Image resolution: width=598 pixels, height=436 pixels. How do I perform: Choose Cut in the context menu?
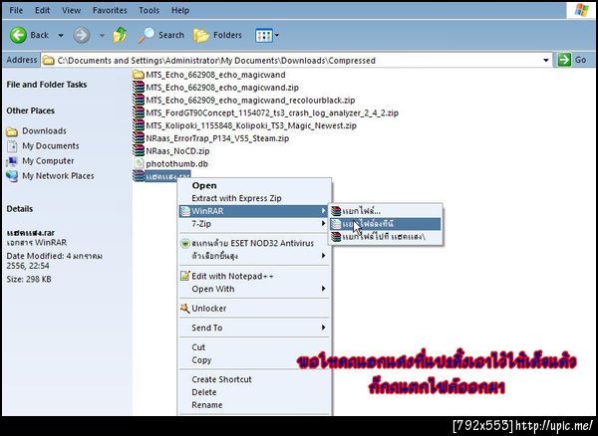254,346
